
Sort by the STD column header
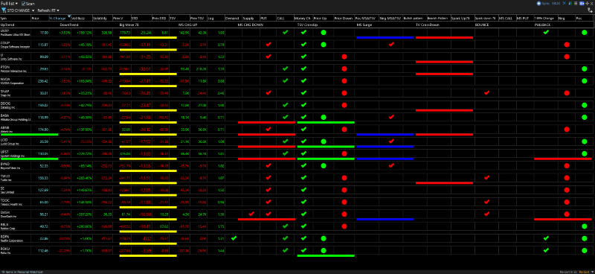[141, 18]
